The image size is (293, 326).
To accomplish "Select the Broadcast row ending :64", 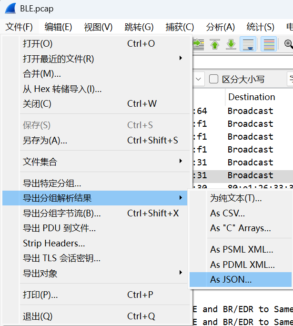I will click(x=242, y=111).
